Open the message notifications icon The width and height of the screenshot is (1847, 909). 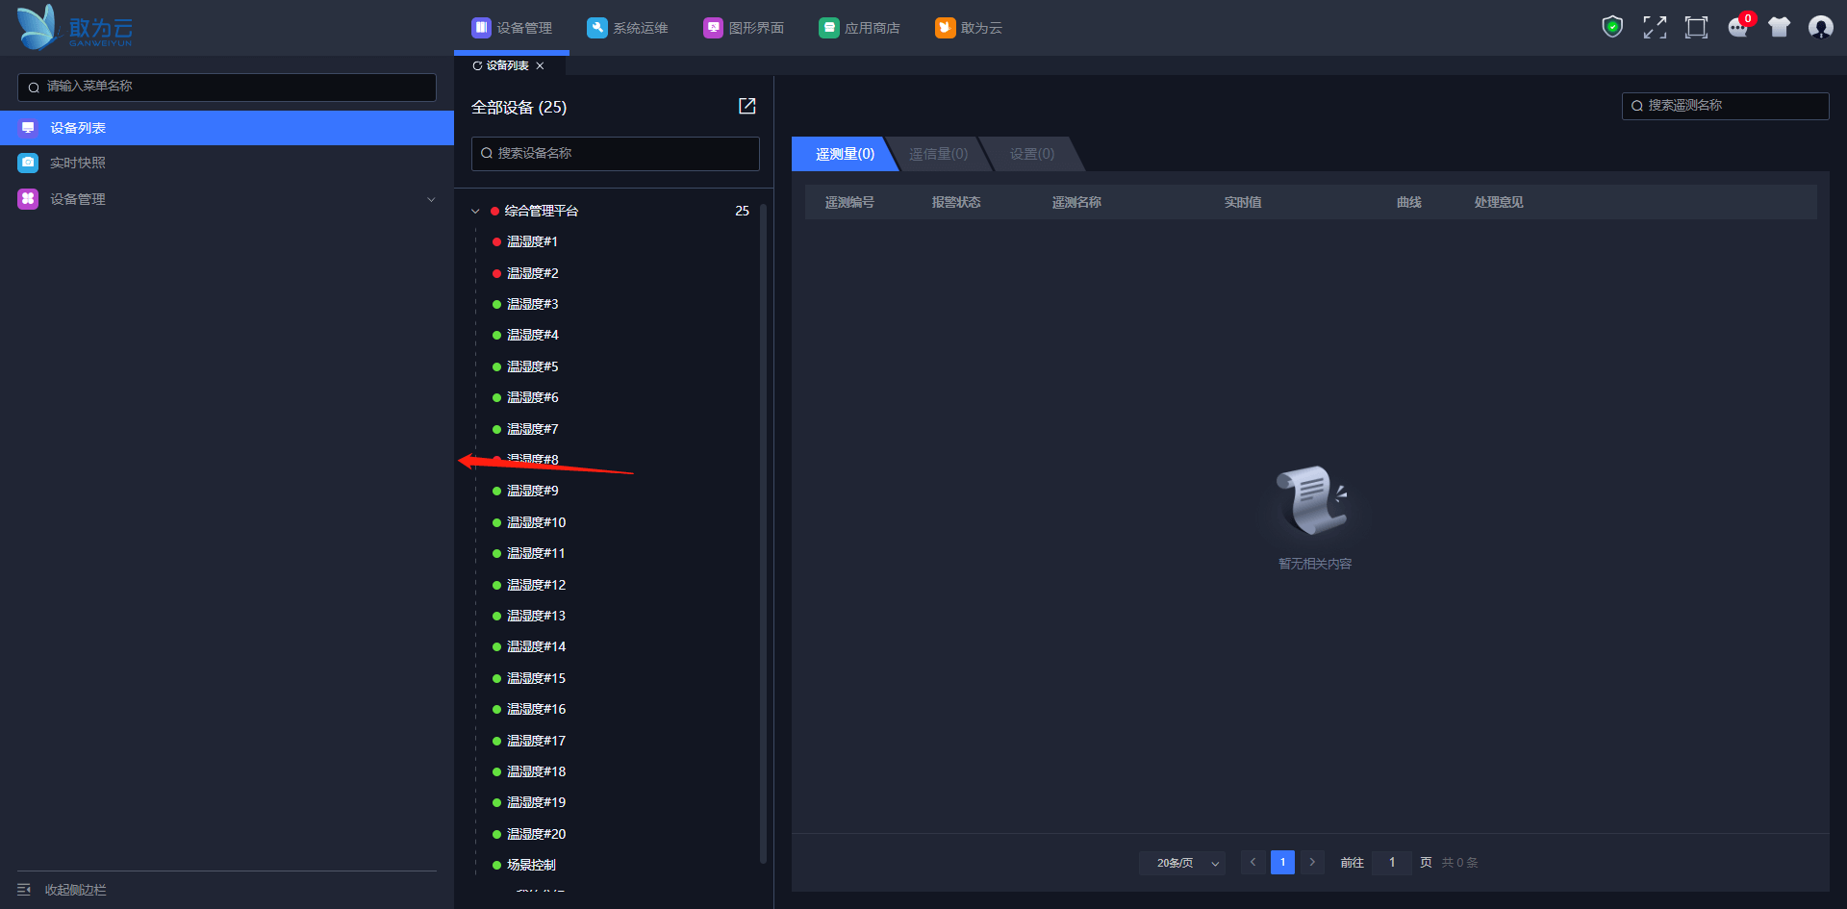click(1738, 27)
